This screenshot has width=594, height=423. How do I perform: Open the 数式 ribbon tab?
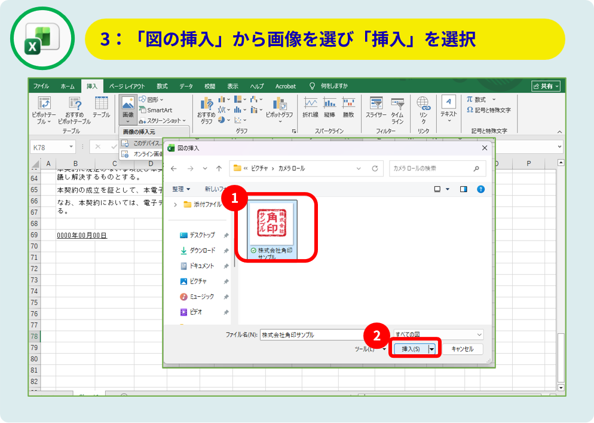click(162, 86)
